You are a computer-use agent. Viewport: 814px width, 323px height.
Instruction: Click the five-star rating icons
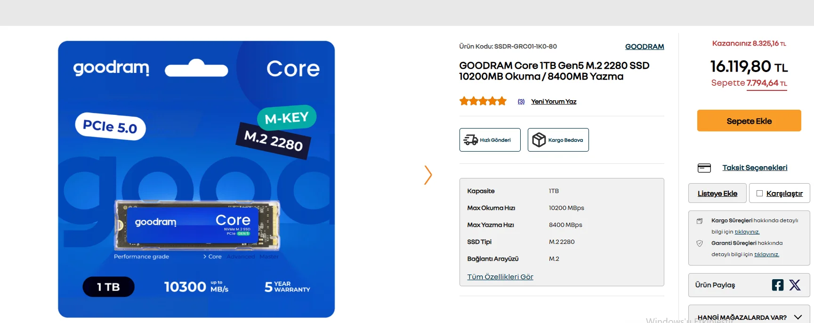[x=483, y=101]
